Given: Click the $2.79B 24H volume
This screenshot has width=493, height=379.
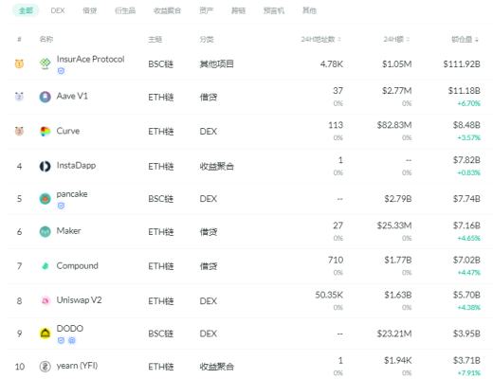Looking at the screenshot, I should (398, 199).
